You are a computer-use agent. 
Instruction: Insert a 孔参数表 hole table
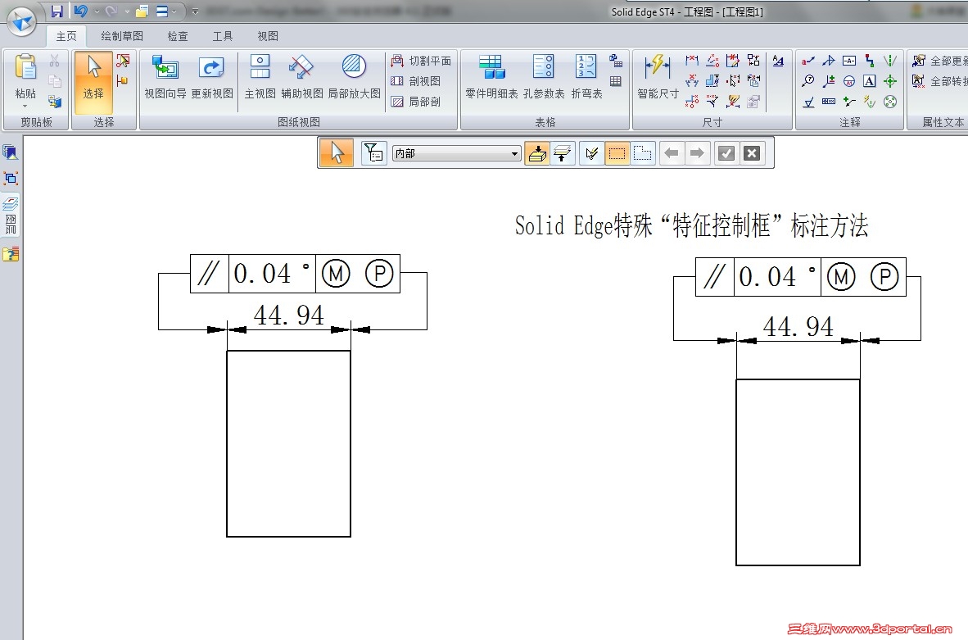(x=543, y=76)
